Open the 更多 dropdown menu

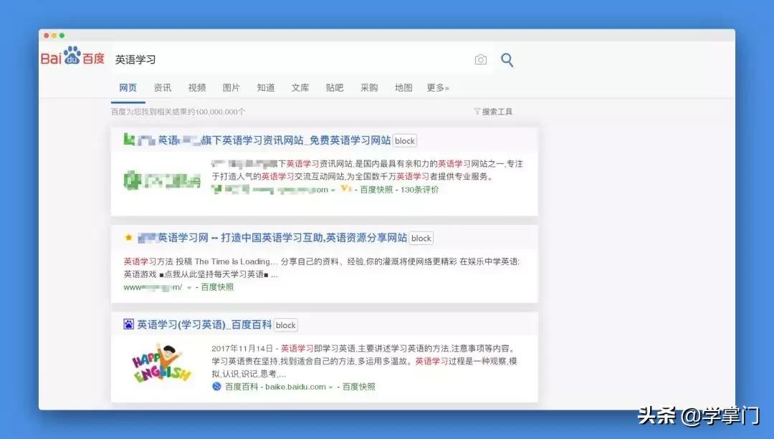[437, 87]
